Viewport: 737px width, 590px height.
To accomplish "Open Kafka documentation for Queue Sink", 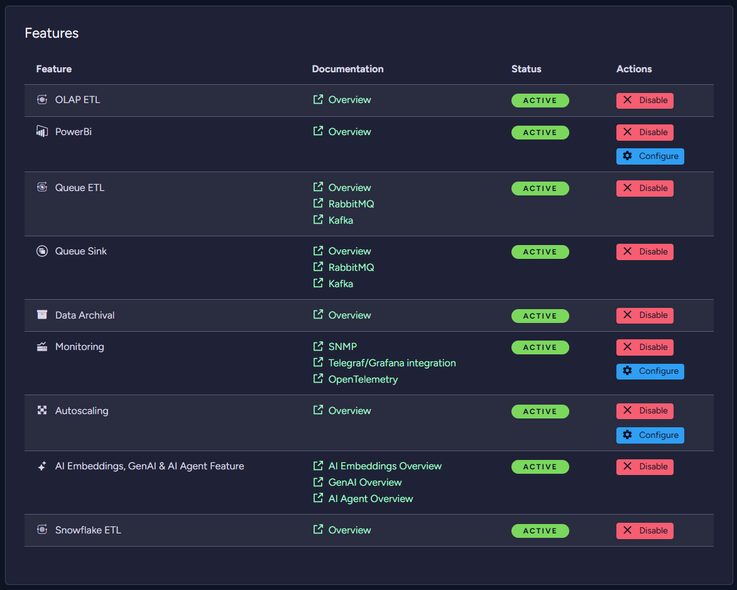I will [x=341, y=283].
